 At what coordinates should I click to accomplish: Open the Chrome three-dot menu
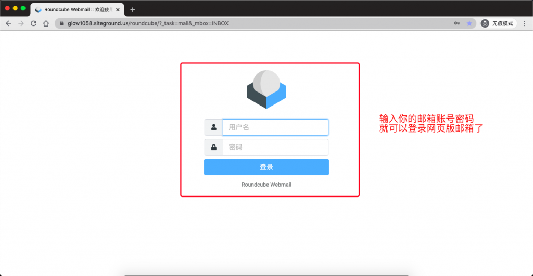point(525,23)
